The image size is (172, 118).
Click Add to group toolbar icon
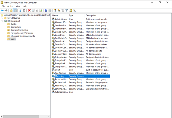tap(74, 11)
